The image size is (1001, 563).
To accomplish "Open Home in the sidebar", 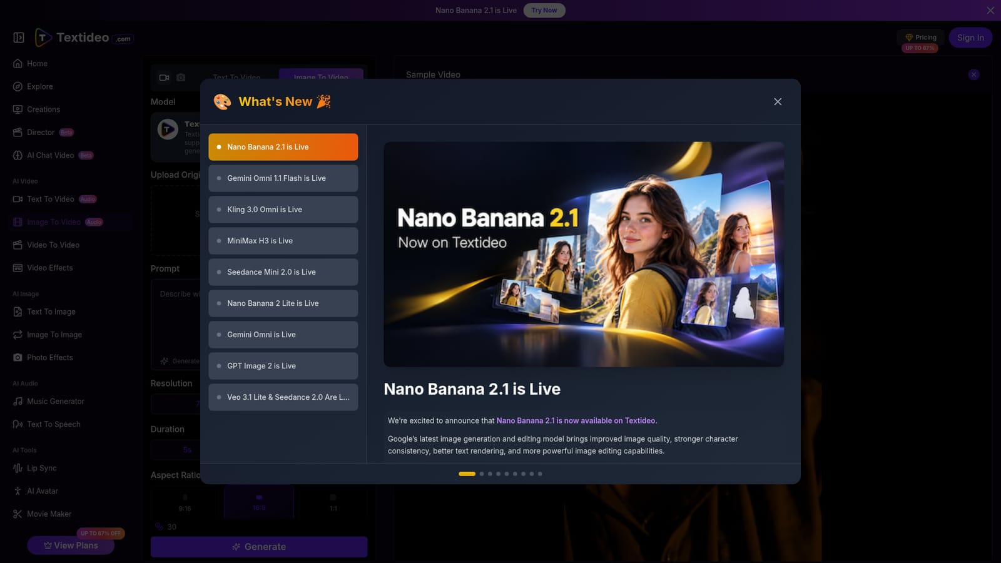I will (31, 63).
